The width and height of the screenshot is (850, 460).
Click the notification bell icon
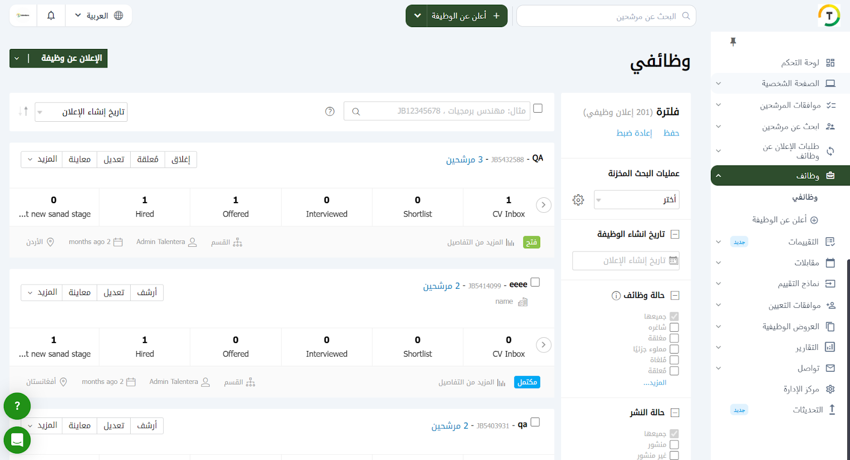point(51,15)
